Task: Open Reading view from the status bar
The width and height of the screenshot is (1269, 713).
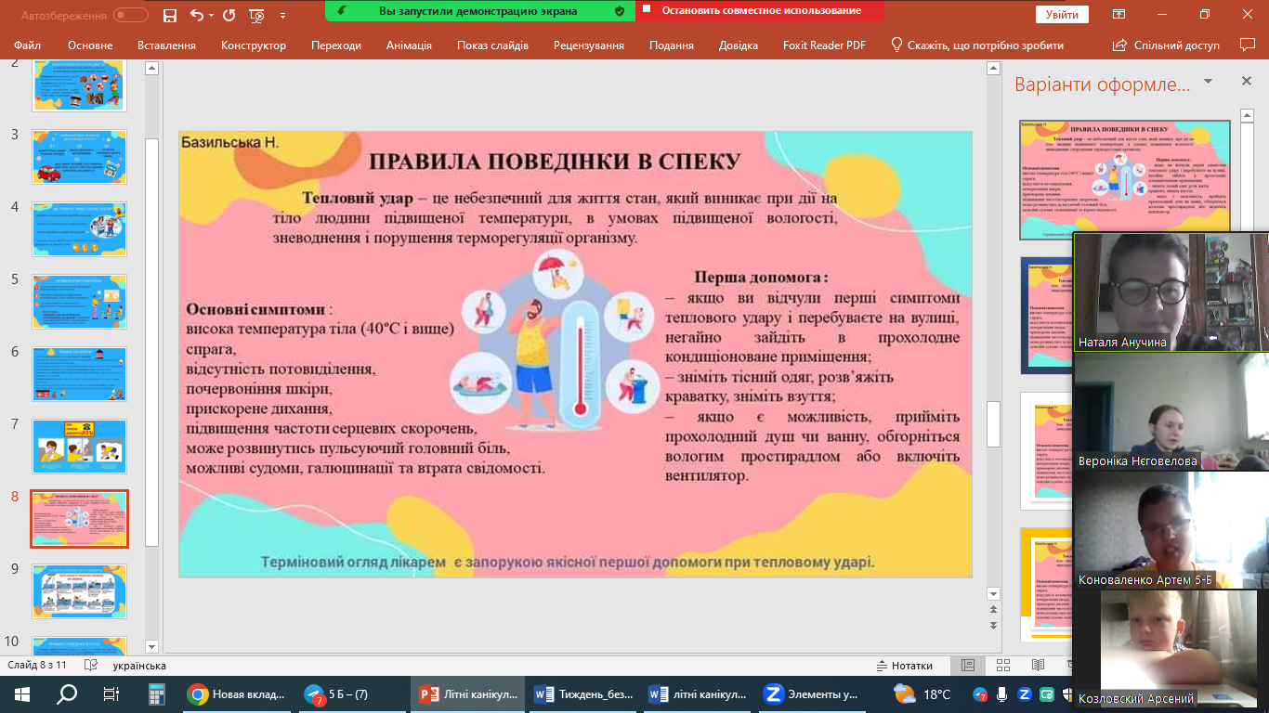Action: click(1037, 666)
